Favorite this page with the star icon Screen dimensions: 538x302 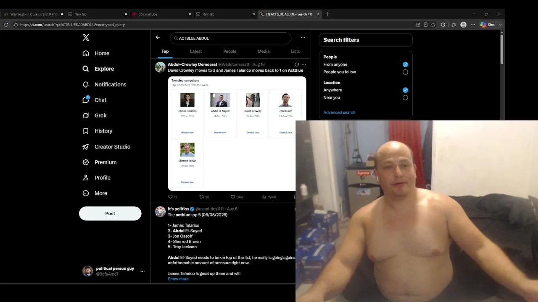click(433, 25)
